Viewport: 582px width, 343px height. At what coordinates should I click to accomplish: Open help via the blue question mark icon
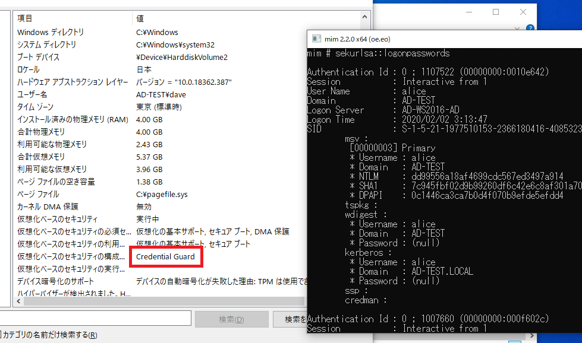coord(530,28)
